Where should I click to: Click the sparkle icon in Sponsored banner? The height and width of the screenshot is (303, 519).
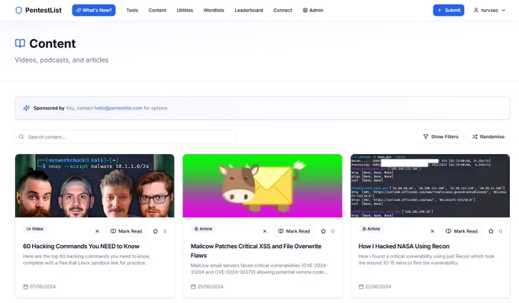coord(26,108)
